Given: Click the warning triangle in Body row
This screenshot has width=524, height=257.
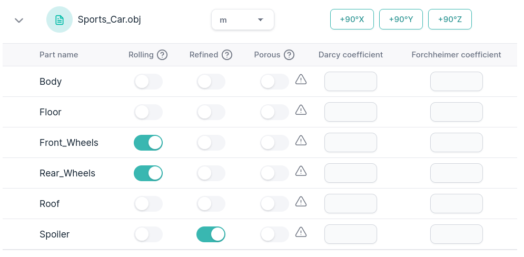Looking at the screenshot, I should [x=301, y=80].
